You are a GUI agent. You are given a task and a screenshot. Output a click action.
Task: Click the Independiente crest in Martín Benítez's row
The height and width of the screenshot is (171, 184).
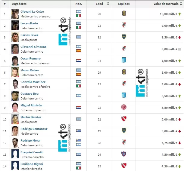pyautogui.click(x=123, y=119)
